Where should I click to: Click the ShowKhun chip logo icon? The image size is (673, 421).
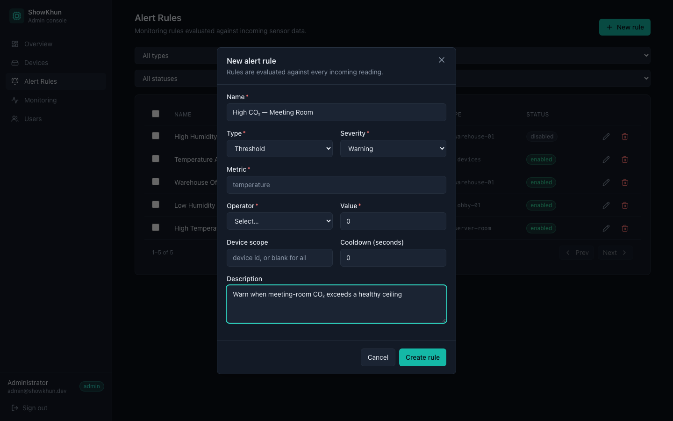(x=17, y=16)
